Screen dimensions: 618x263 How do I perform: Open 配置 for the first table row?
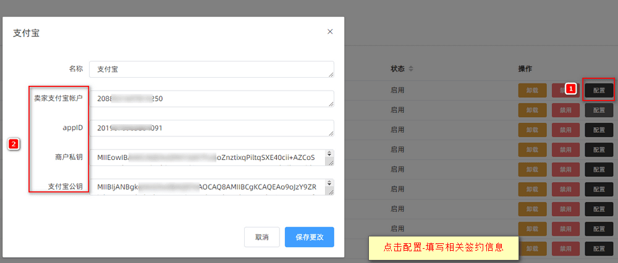(x=599, y=91)
